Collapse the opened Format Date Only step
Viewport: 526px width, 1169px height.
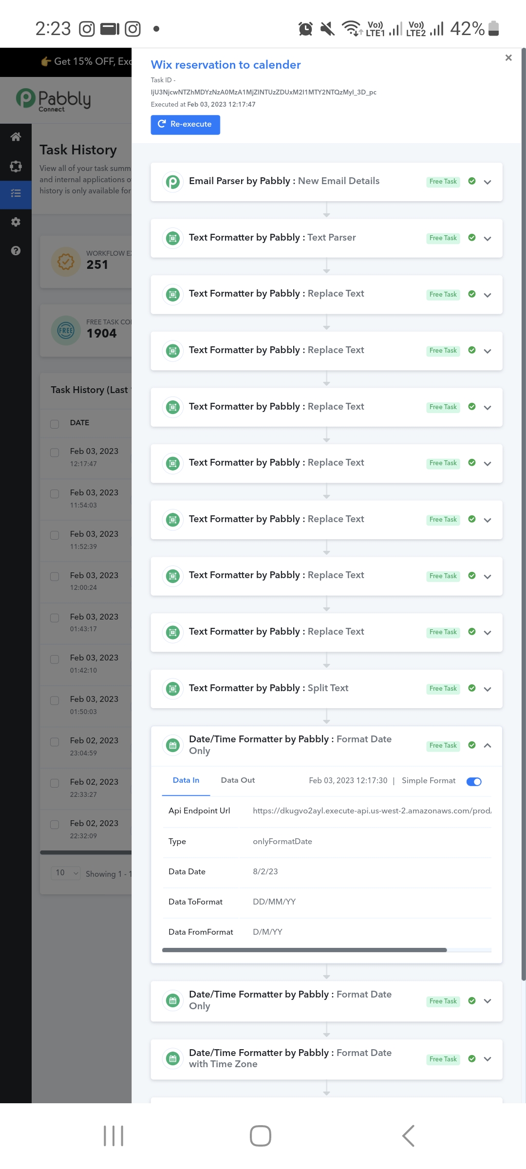pos(488,745)
